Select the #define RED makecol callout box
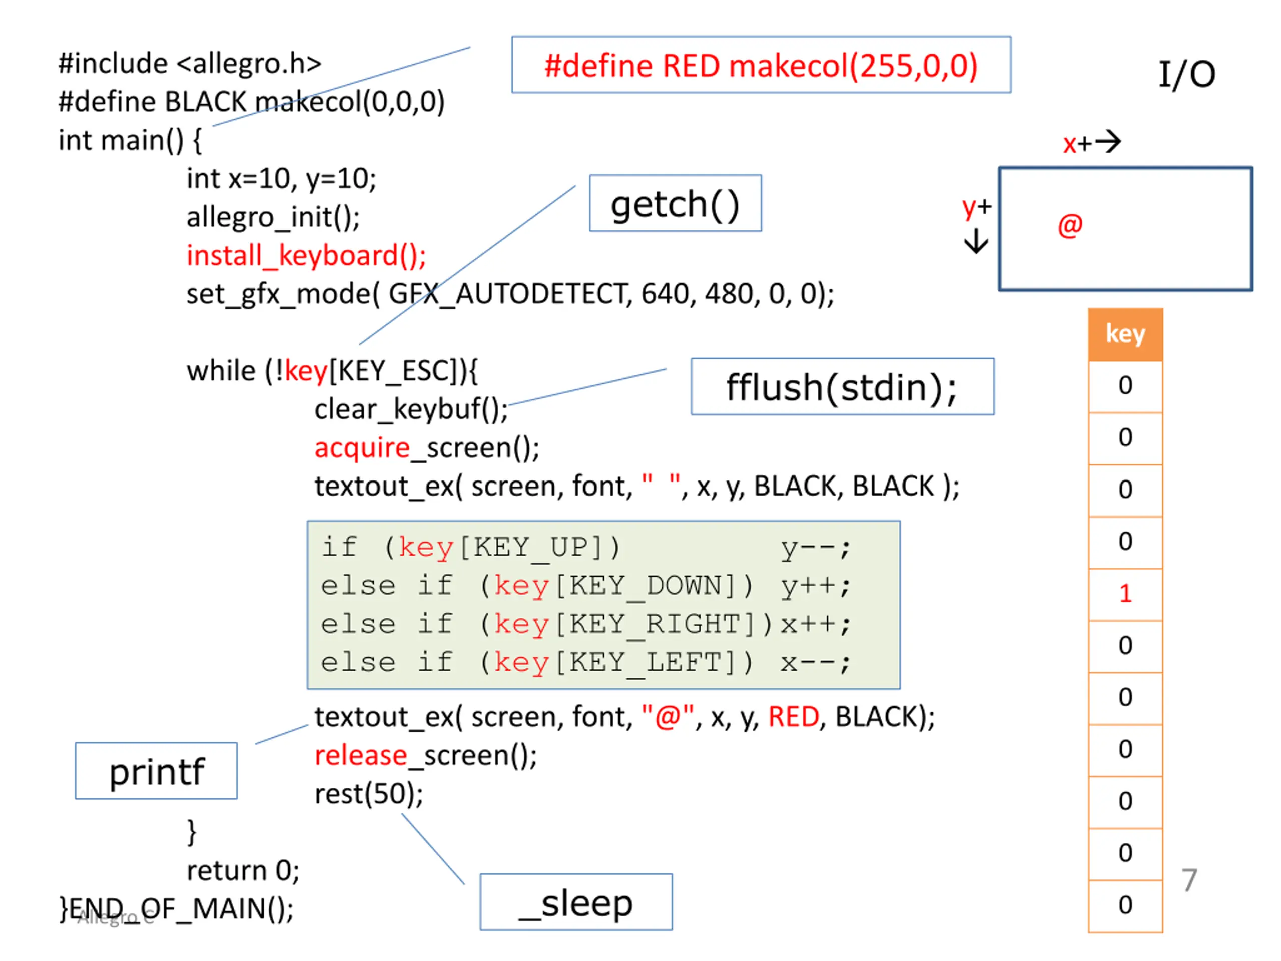Viewport: 1281px width, 961px height. [x=761, y=65]
